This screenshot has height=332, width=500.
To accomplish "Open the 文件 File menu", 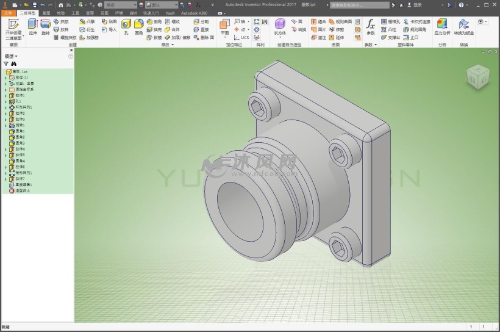I will (8, 12).
